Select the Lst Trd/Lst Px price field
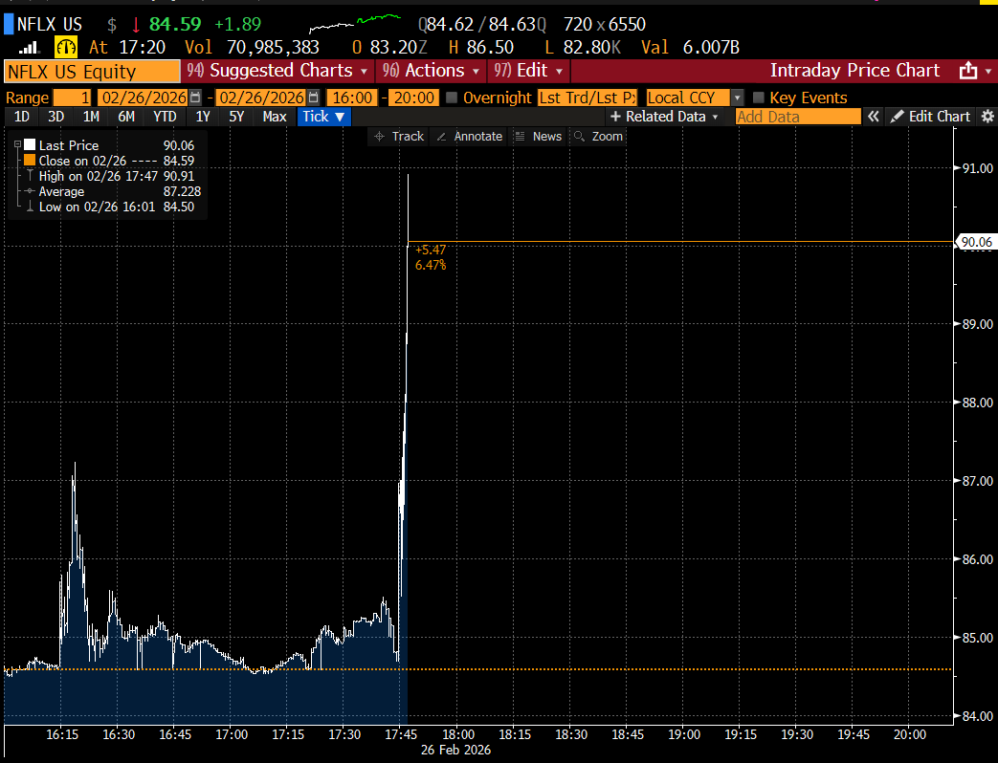This screenshot has width=998, height=763. pyautogui.click(x=587, y=98)
